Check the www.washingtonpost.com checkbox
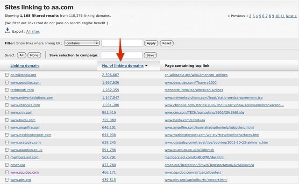The height and width of the screenshot is (184, 299). 7,135
